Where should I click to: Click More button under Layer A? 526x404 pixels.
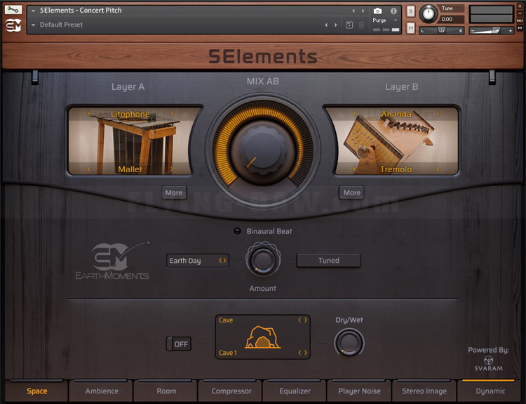[174, 193]
